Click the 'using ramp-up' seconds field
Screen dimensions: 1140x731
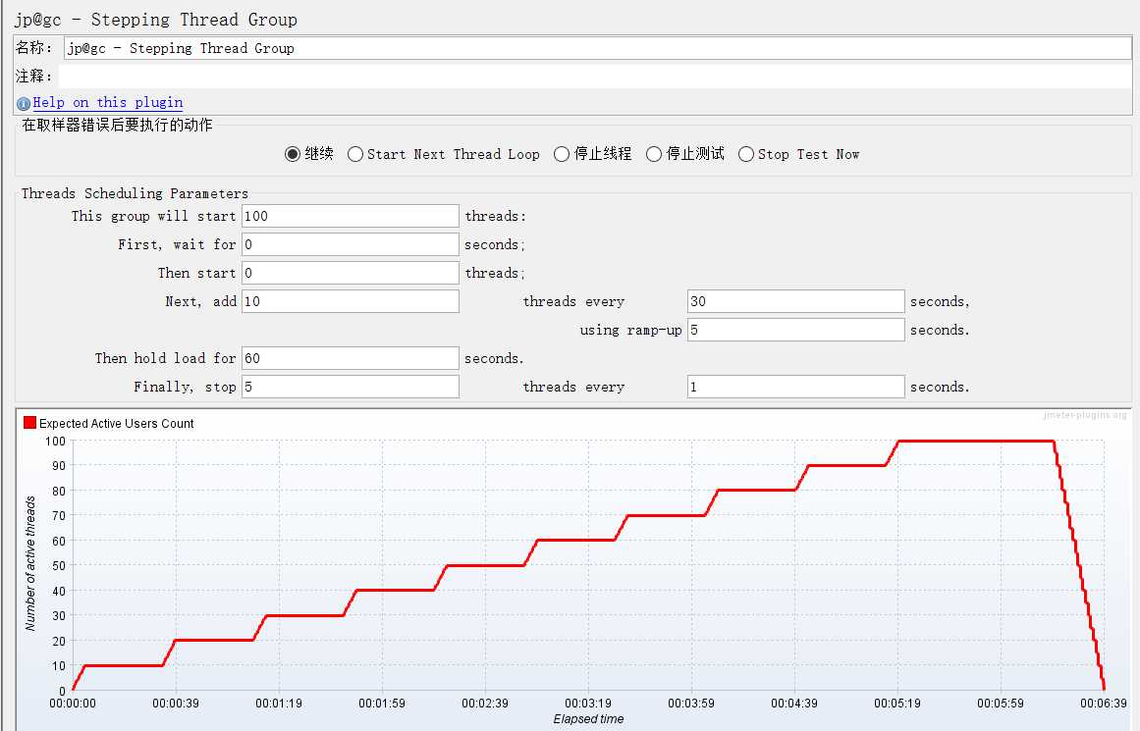pyautogui.click(x=796, y=329)
